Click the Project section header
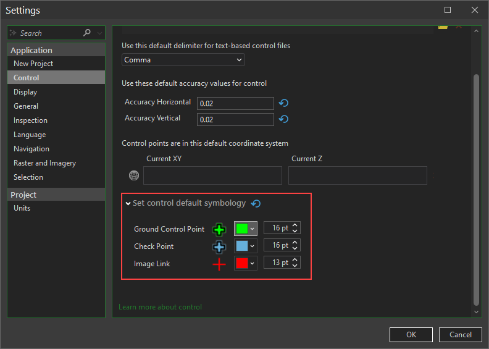The height and width of the screenshot is (349, 489). pyautogui.click(x=56, y=195)
